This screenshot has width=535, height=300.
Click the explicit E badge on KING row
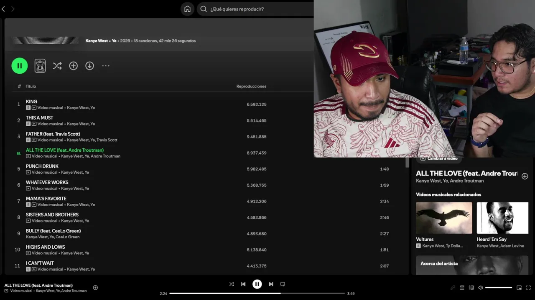[28, 108]
